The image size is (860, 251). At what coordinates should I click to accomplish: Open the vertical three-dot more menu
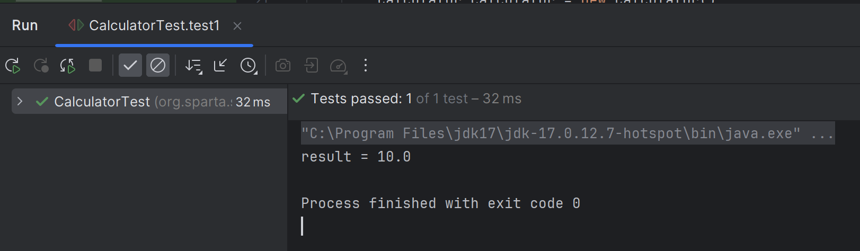point(366,65)
